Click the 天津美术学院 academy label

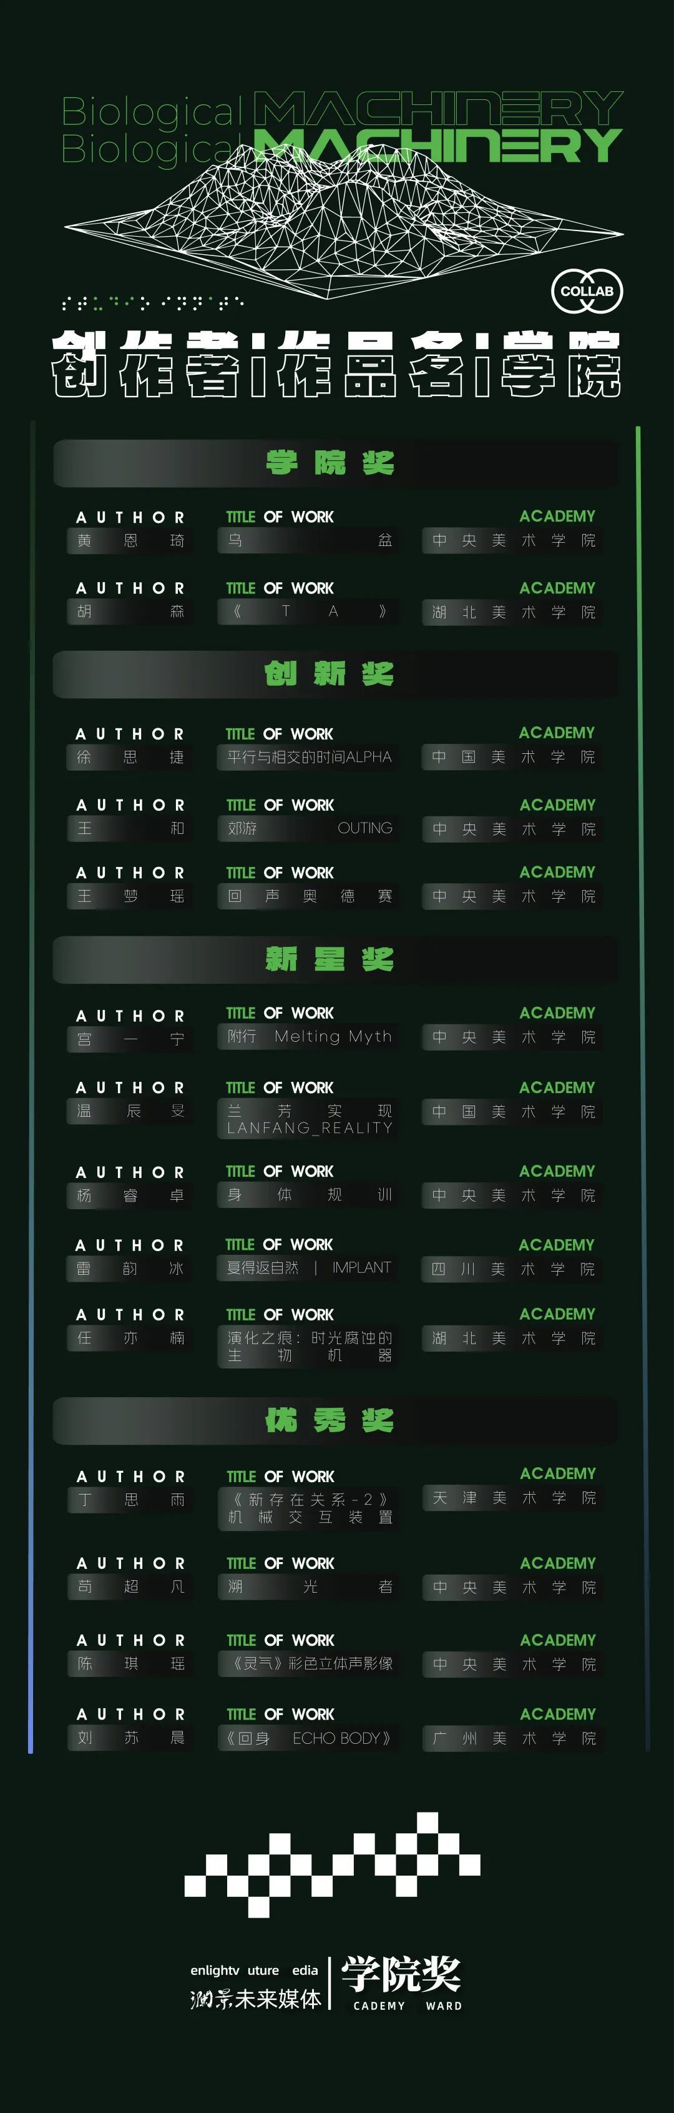click(x=512, y=1498)
